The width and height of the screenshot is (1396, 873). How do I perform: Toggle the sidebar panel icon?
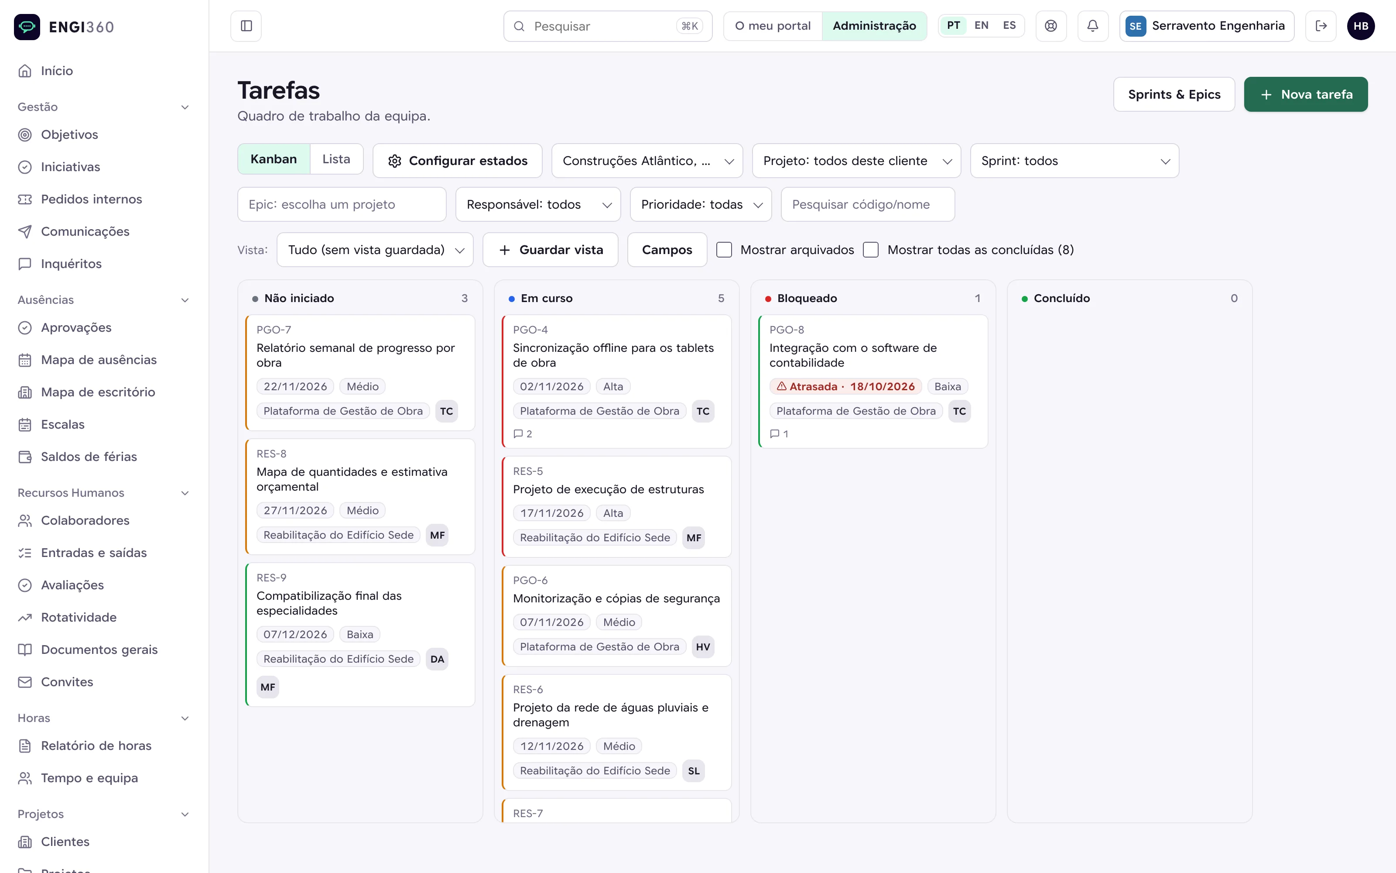coord(246,26)
